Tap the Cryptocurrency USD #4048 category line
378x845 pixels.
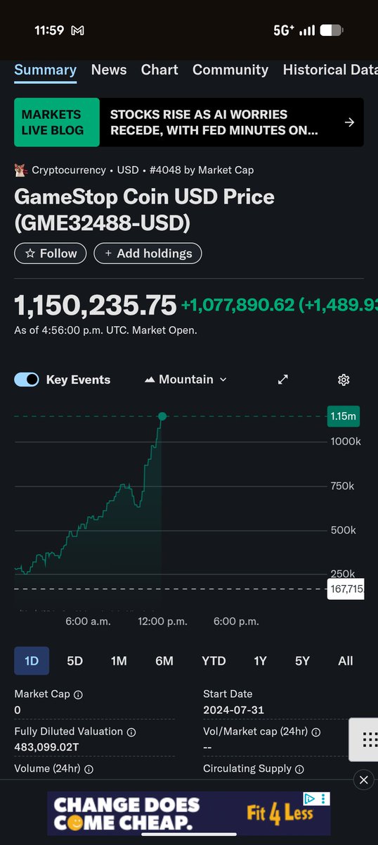[x=143, y=170]
